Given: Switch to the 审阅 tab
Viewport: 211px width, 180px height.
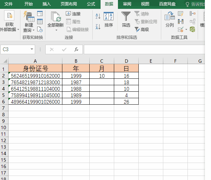Looking at the screenshot, I should point(127,4).
